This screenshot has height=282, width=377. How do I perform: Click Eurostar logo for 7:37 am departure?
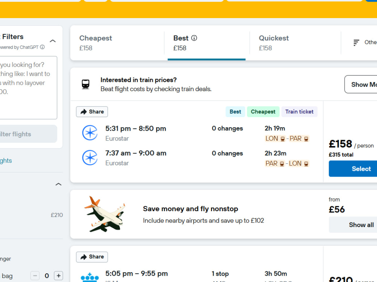coord(90,158)
